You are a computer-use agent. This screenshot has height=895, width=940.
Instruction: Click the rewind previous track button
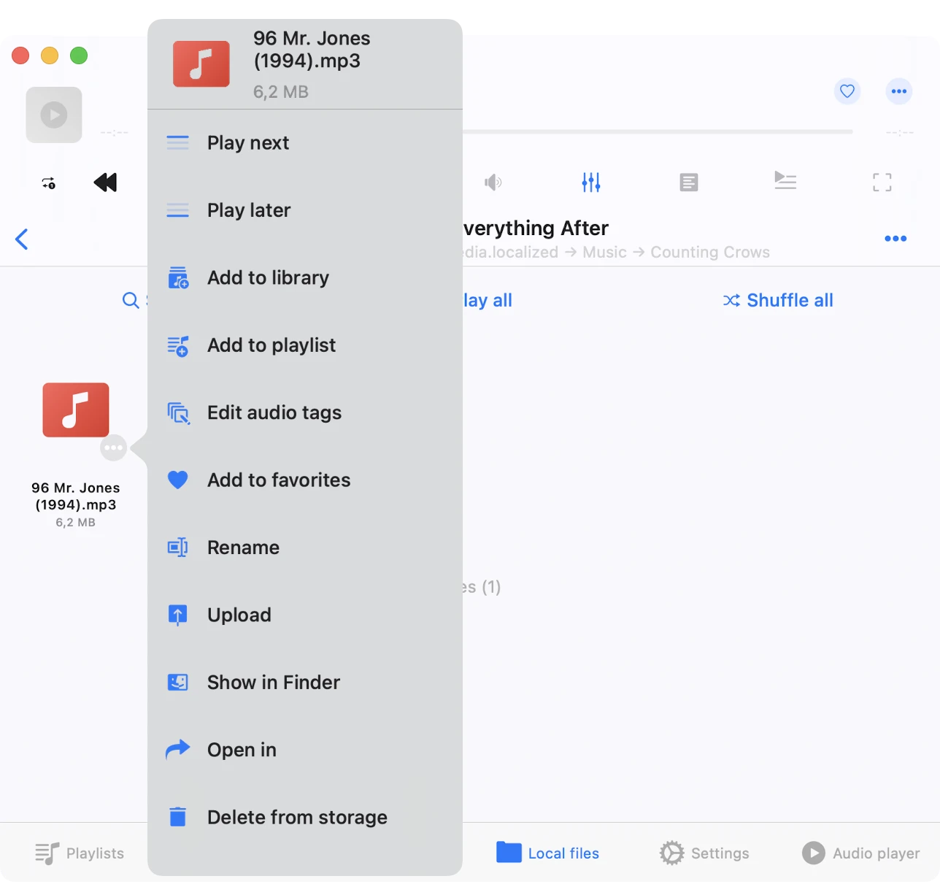point(106,182)
